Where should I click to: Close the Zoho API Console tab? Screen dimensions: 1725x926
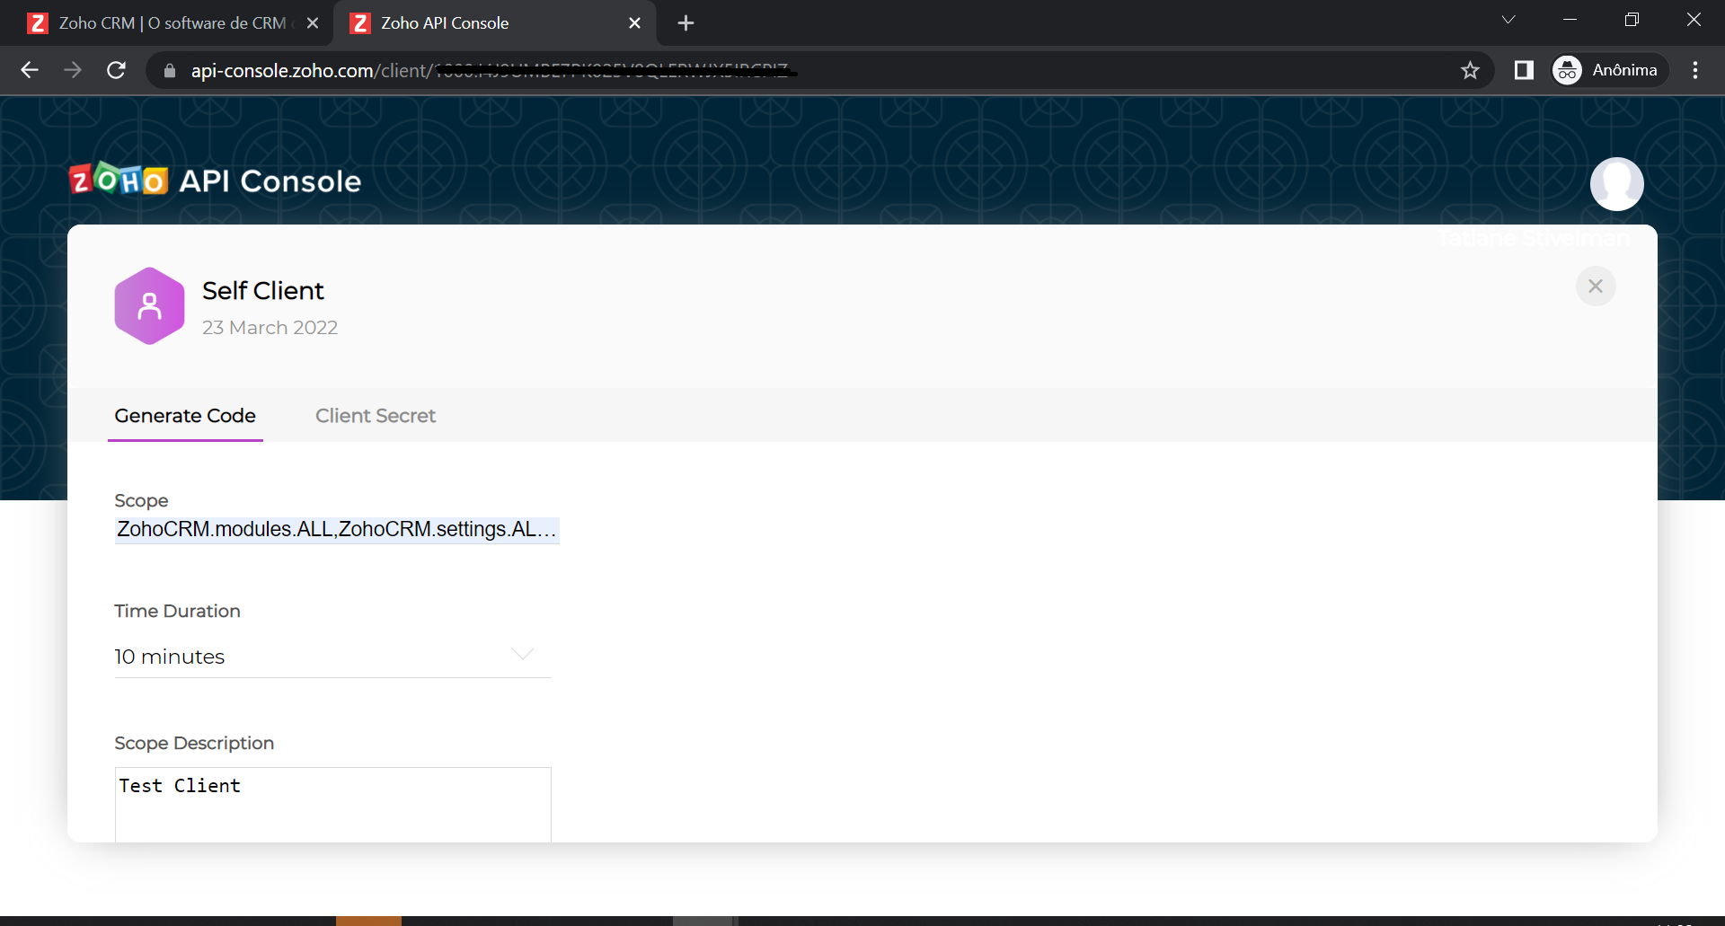coord(634,23)
